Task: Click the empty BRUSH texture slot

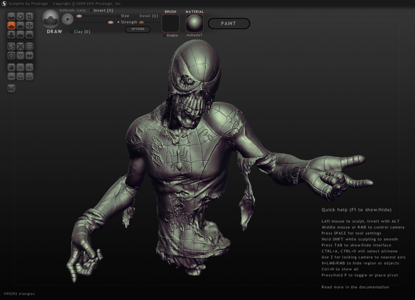Action: click(171, 23)
